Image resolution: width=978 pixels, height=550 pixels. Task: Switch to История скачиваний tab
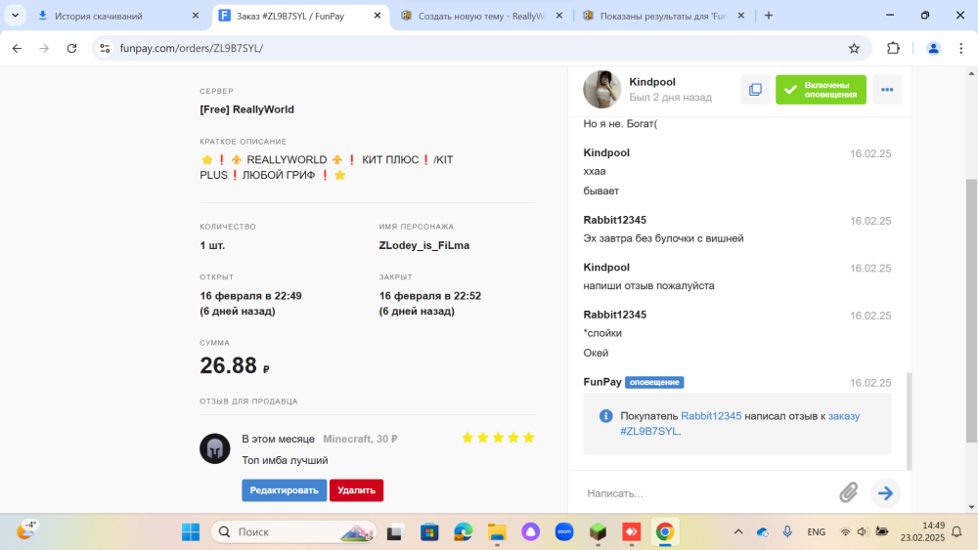[x=117, y=17]
